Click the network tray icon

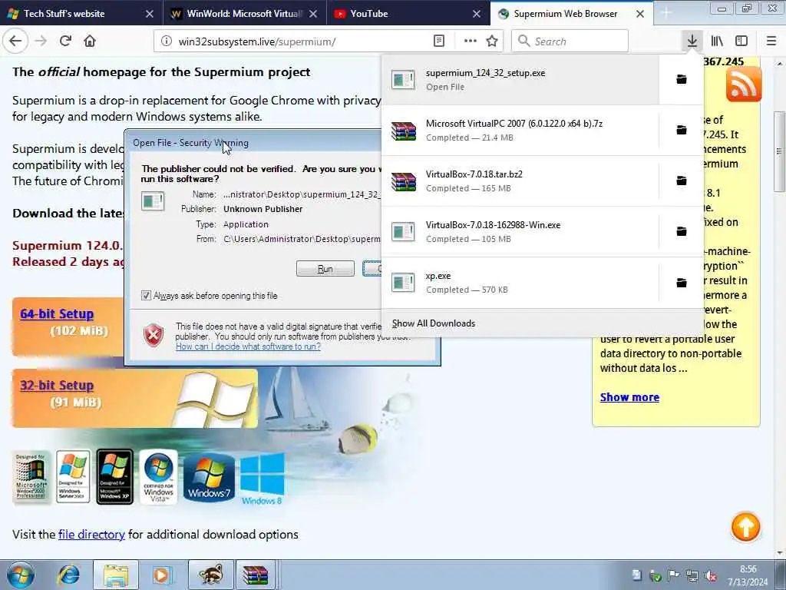(692, 575)
